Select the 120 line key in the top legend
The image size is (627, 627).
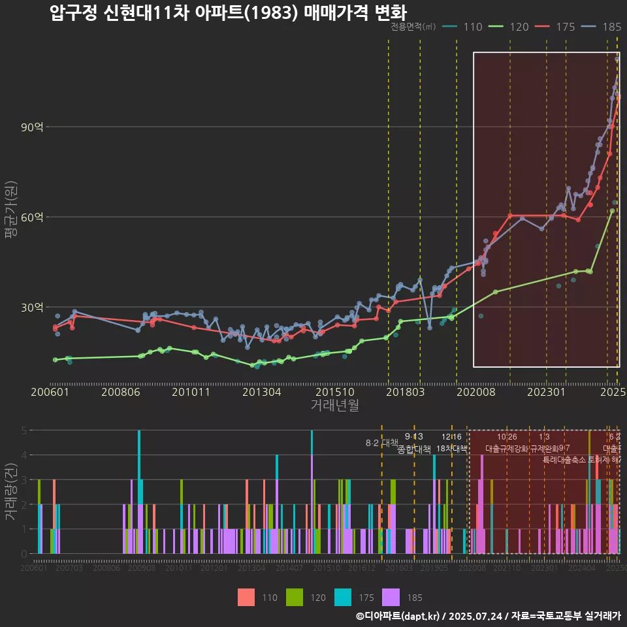pyautogui.click(x=496, y=27)
